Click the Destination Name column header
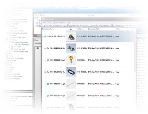This screenshot has width=148, height=114. tap(48, 29)
